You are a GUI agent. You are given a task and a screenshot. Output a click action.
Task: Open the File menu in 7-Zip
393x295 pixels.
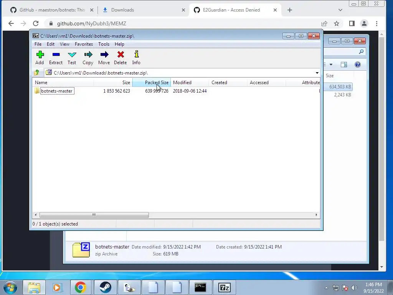click(38, 44)
